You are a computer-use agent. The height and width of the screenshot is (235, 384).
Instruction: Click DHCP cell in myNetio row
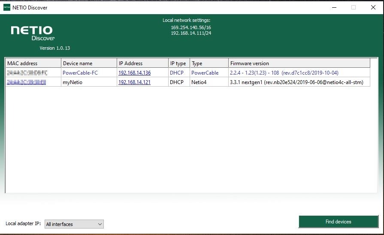click(x=179, y=82)
